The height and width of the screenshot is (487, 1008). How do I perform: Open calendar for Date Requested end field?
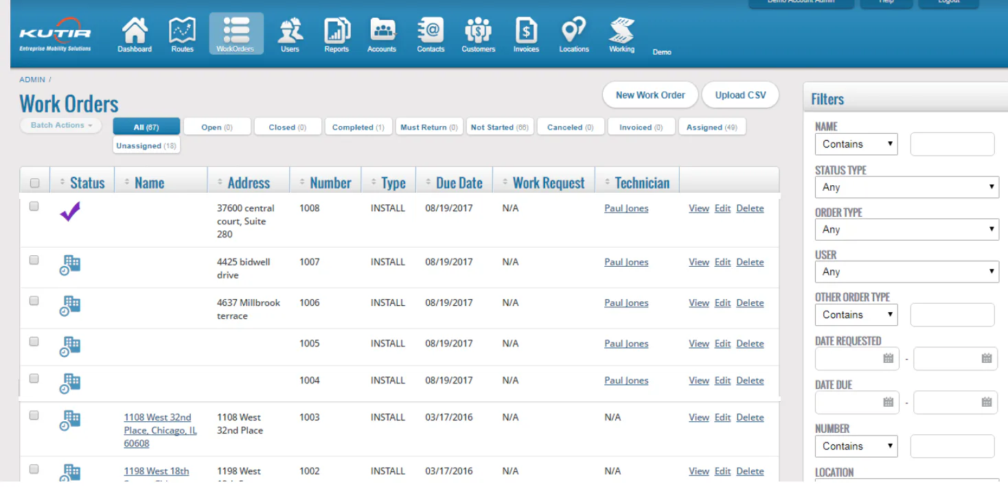(987, 358)
